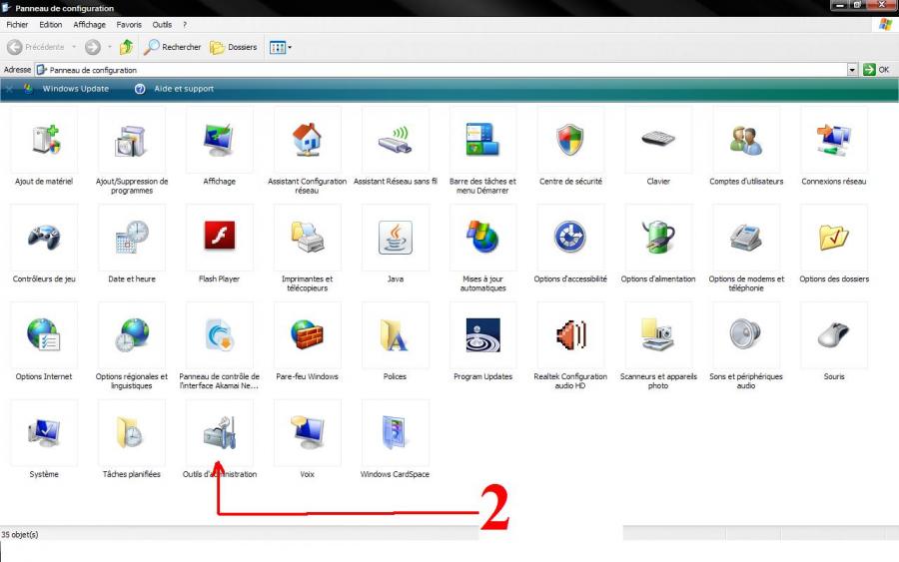Open Centre de sécurité shield icon
Image resolution: width=899 pixels, height=562 pixels.
(570, 141)
